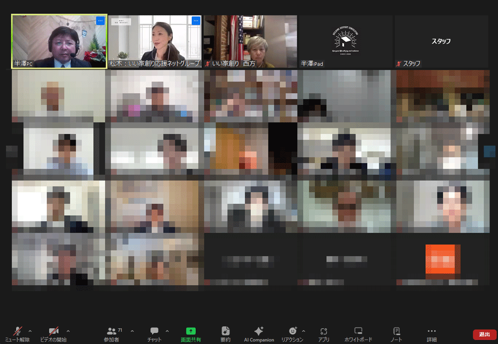Select the いい家創り 西方 video tile

click(x=250, y=41)
